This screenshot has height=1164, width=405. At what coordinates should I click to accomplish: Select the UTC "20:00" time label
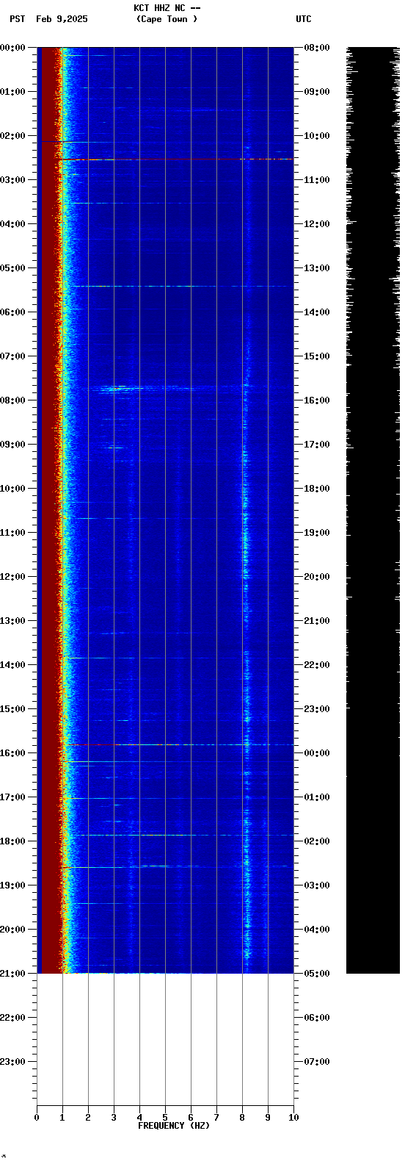point(317,577)
